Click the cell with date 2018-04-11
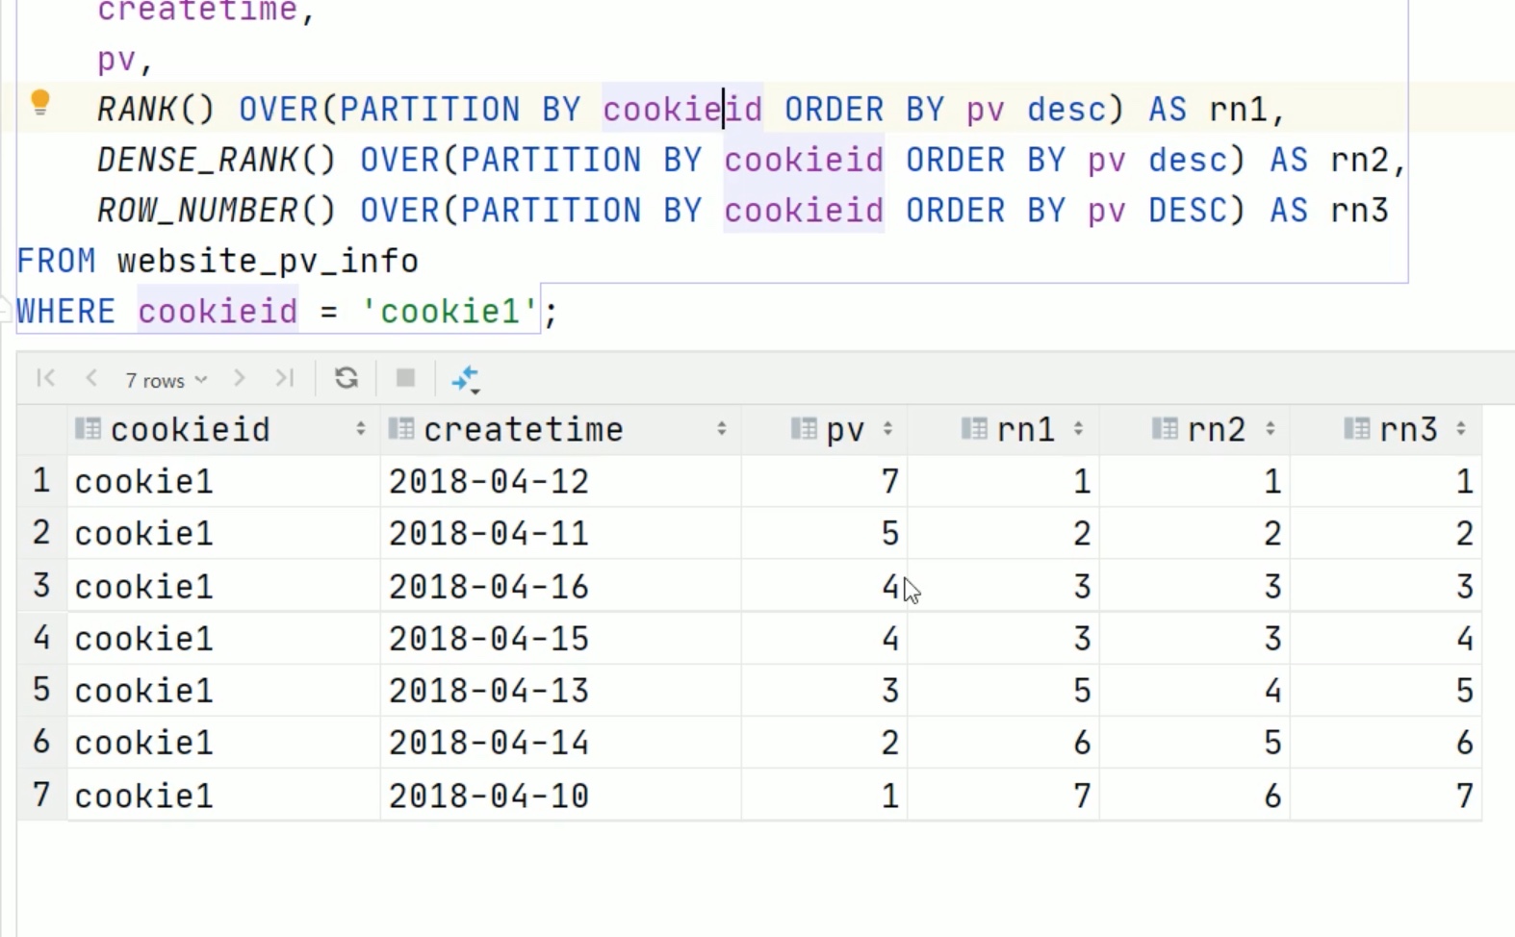Image resolution: width=1515 pixels, height=937 pixels. [560, 533]
